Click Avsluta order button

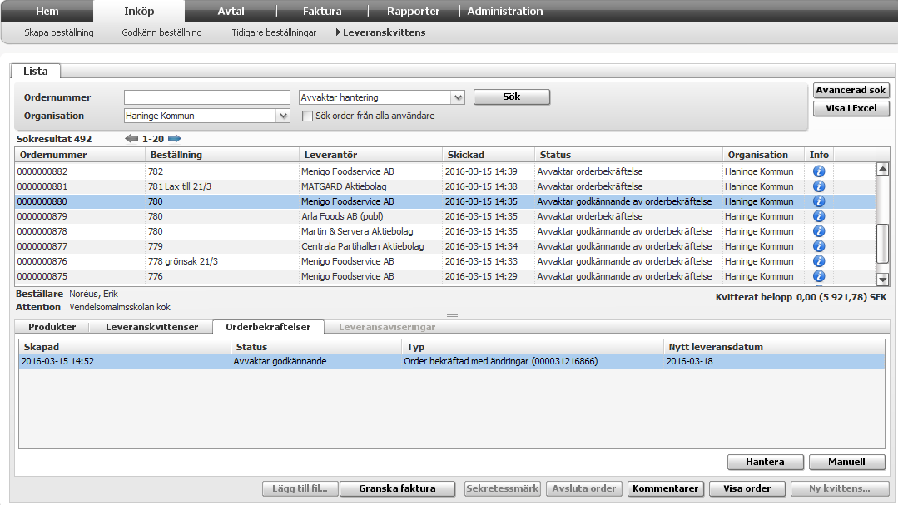584,488
